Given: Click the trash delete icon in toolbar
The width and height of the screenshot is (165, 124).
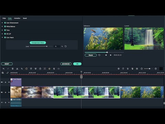Looking at the screenshot, I should [x=13, y=69].
